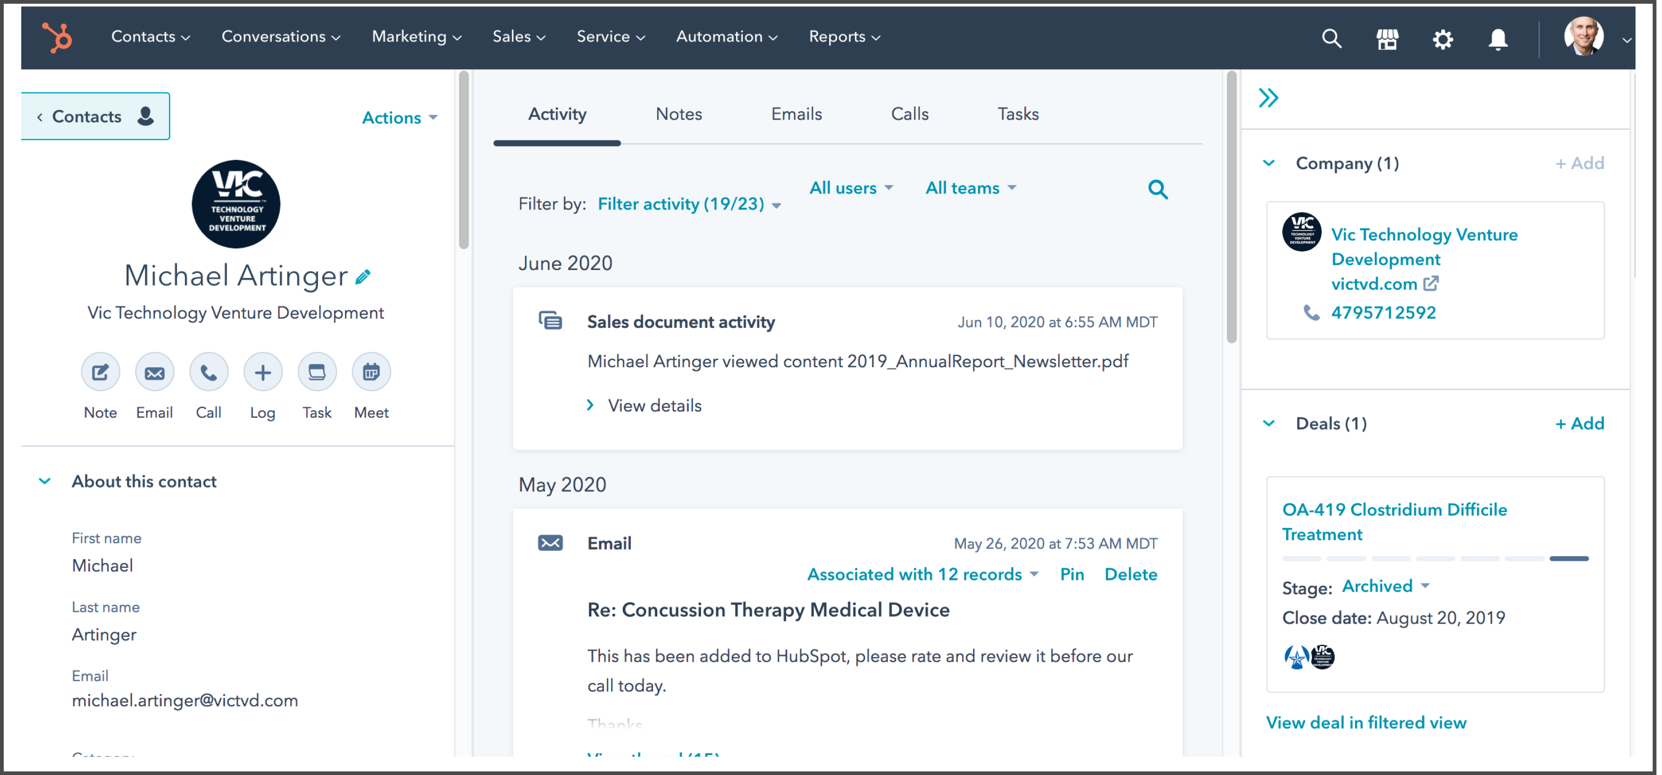Pin the Email activity

(x=1072, y=575)
